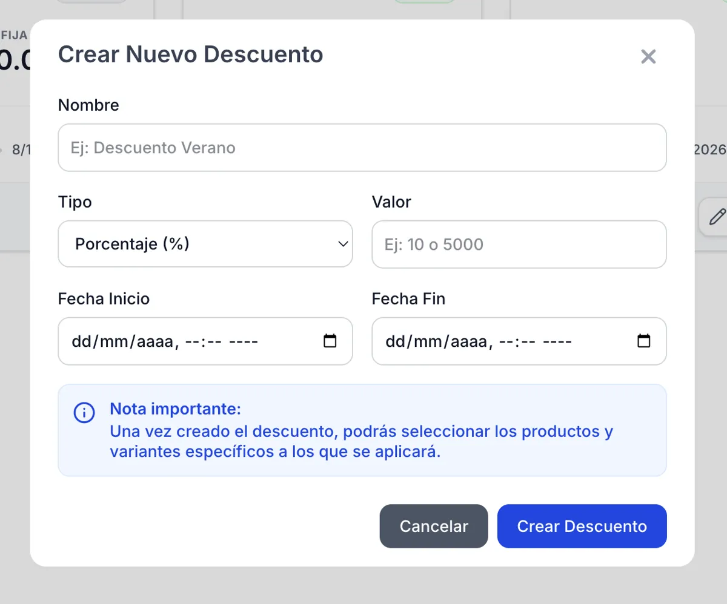The width and height of the screenshot is (727, 604).
Task: Select the AM/PM segment in Fecha Inicio
Action: 244,342
